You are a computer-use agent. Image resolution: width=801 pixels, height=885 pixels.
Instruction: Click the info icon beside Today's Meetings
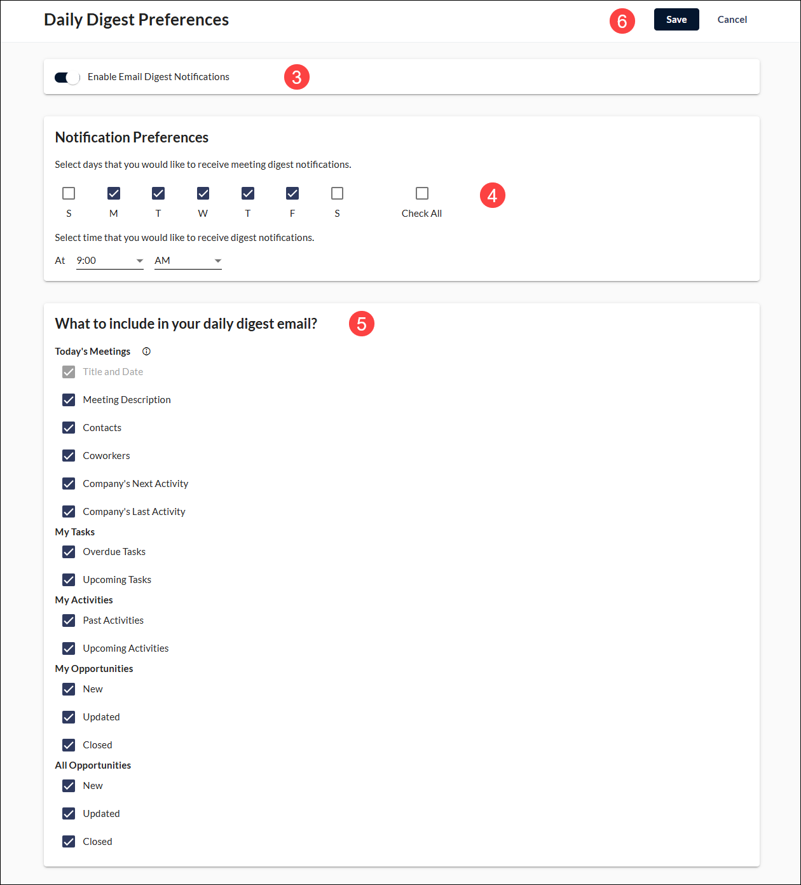click(146, 352)
